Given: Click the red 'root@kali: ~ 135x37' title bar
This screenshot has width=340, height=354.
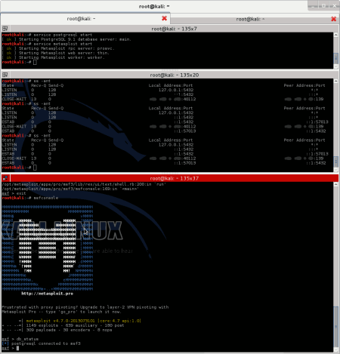Looking at the screenshot, I should coord(174,178).
